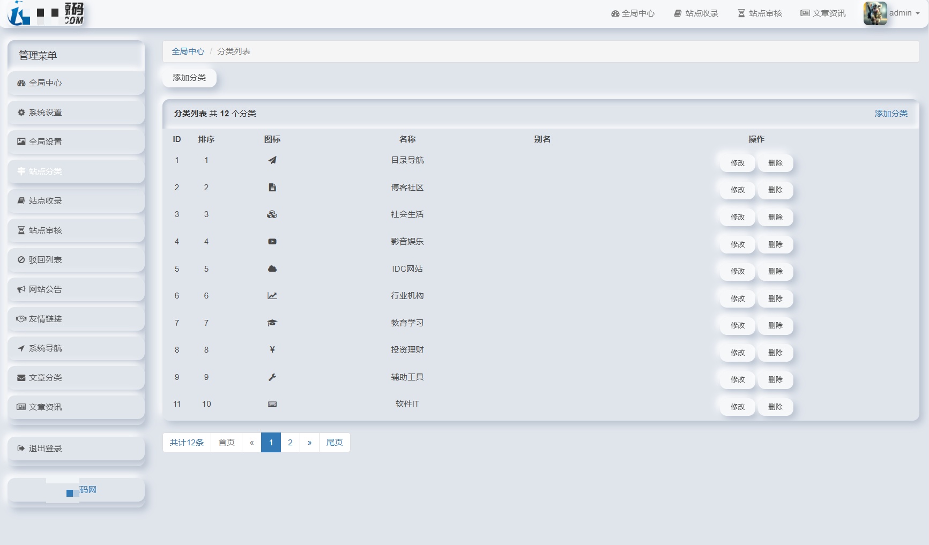Image resolution: width=929 pixels, height=545 pixels.
Task: Click 删除 for 影音娱乐
Action: click(x=775, y=244)
